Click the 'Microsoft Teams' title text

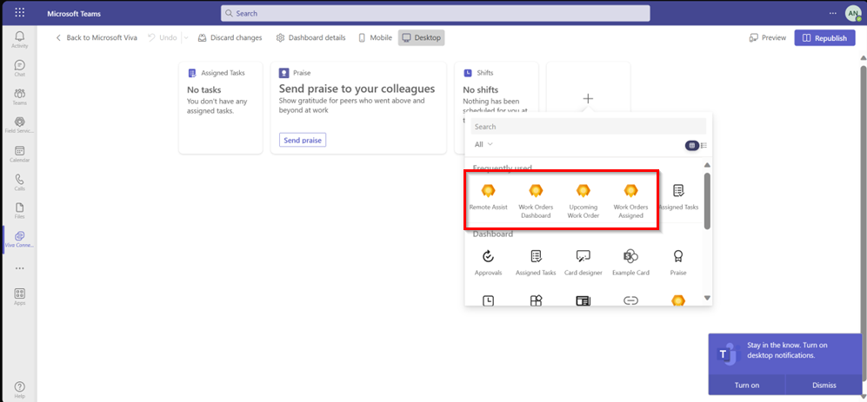74,13
